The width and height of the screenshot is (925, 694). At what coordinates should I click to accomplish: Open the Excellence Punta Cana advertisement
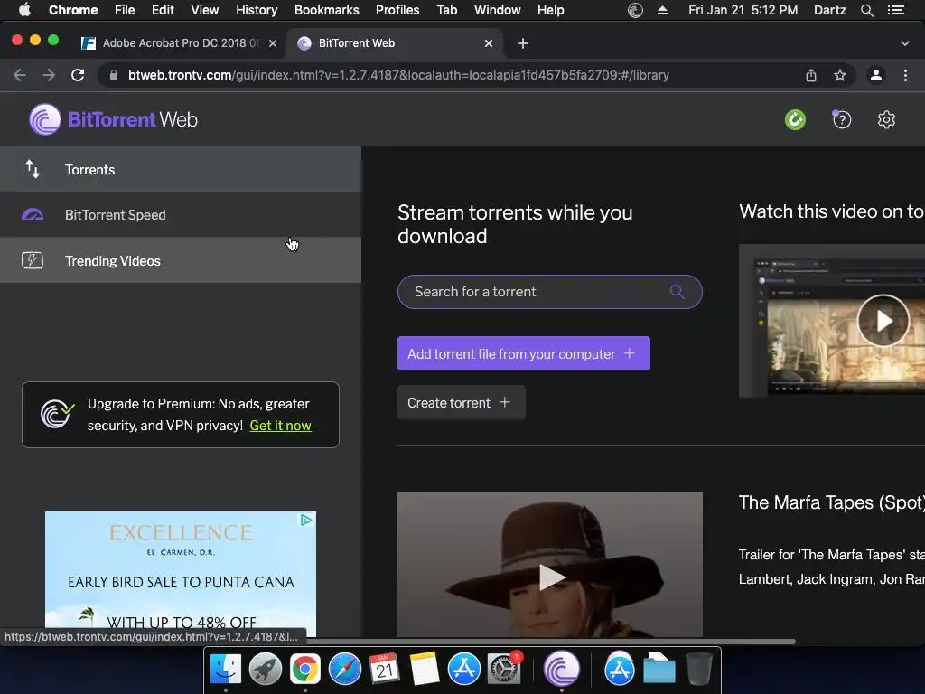[181, 574]
